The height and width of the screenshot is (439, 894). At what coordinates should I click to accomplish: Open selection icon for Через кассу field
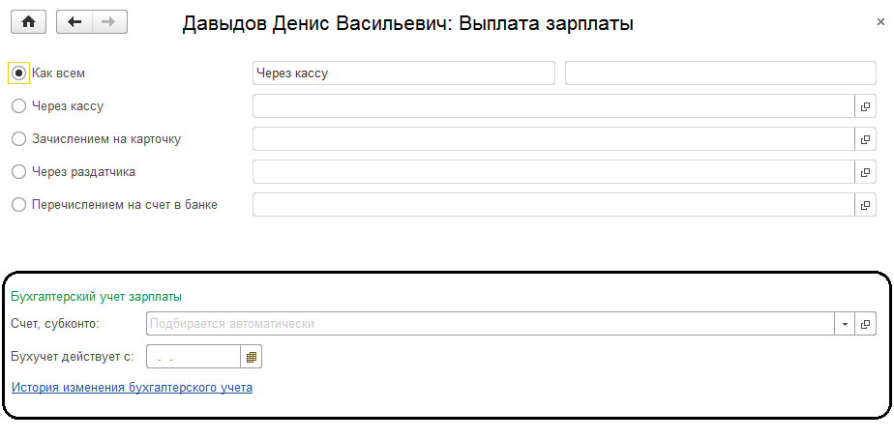[866, 106]
